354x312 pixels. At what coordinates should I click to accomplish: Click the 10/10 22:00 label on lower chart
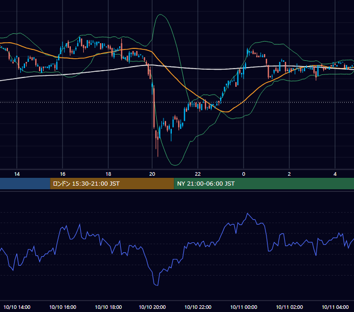pyautogui.click(x=198, y=307)
